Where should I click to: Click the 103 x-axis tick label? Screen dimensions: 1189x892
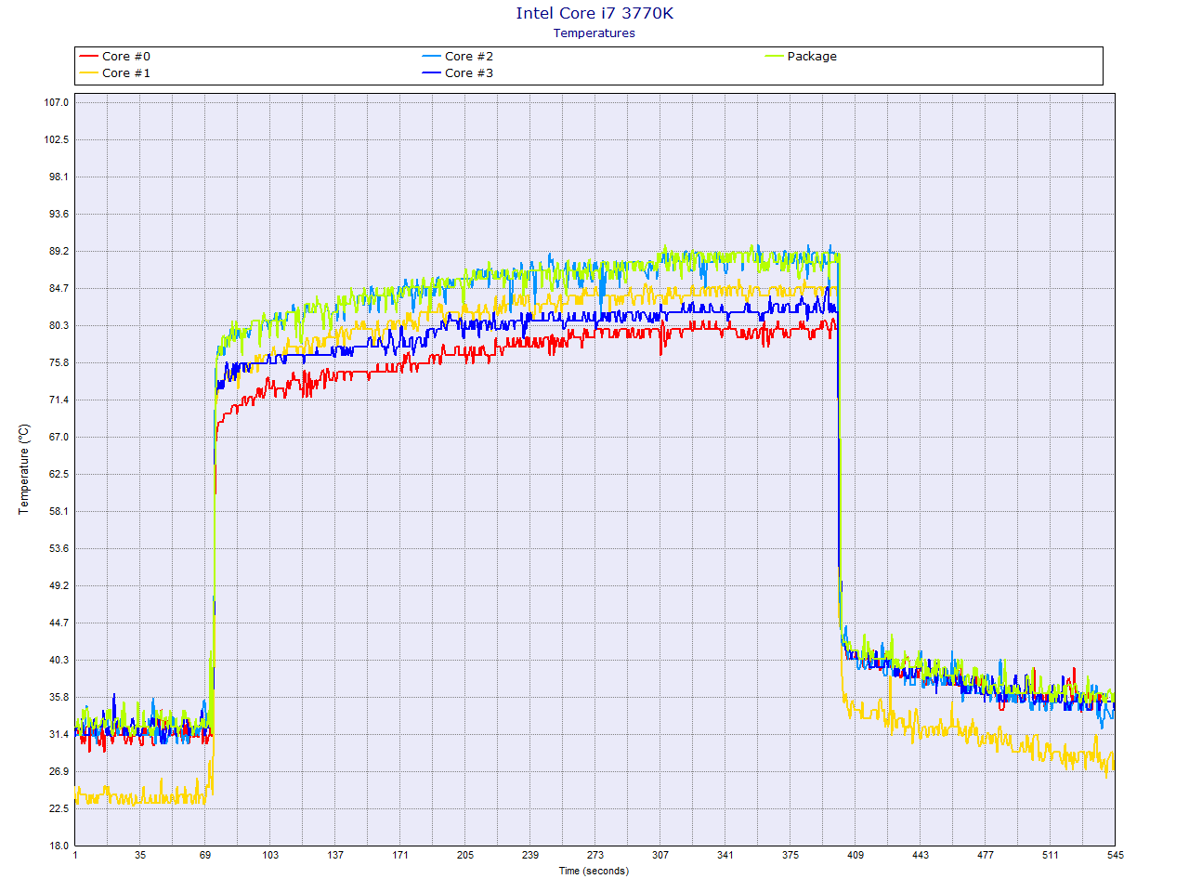point(270,855)
